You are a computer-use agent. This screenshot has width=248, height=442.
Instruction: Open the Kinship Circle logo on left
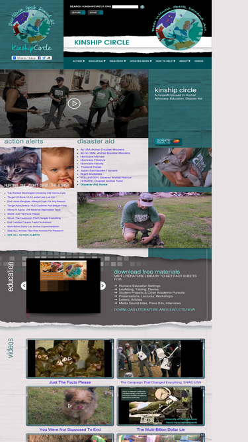(x=32, y=30)
